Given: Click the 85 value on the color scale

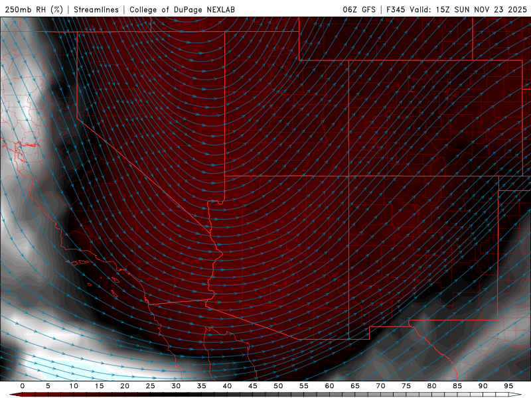Looking at the screenshot, I should (x=457, y=386).
